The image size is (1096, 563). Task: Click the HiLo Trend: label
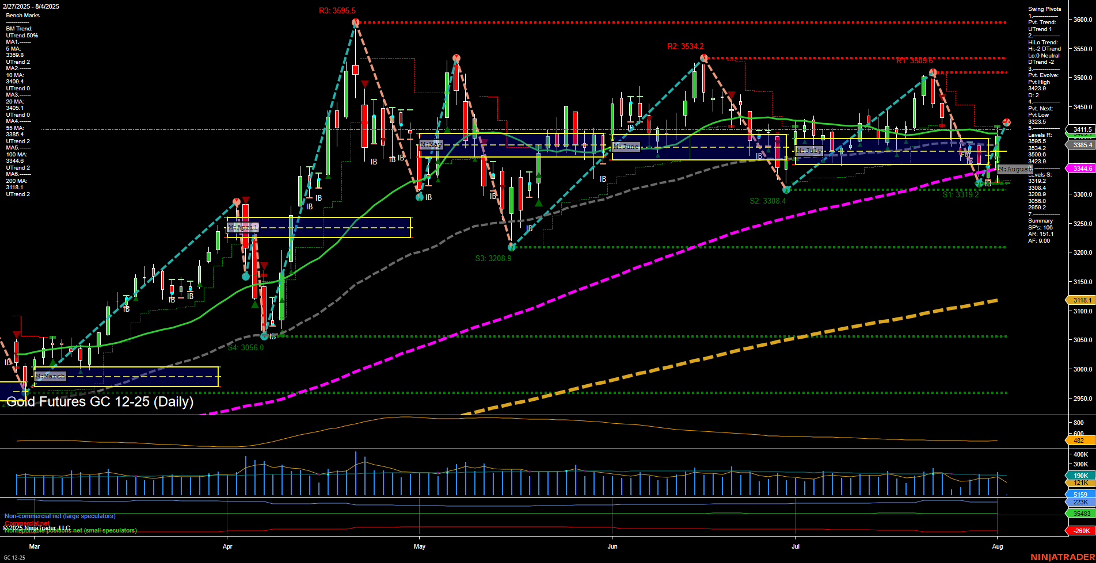pos(1043,43)
